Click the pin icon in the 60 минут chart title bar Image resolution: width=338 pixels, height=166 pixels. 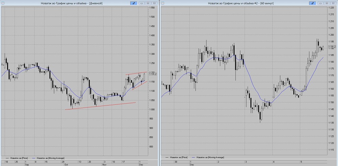pyautogui.click(x=312, y=3)
